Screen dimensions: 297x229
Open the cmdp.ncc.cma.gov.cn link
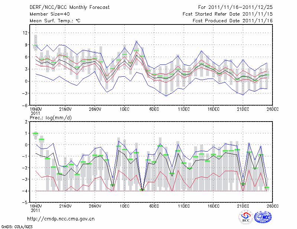(x=61, y=219)
